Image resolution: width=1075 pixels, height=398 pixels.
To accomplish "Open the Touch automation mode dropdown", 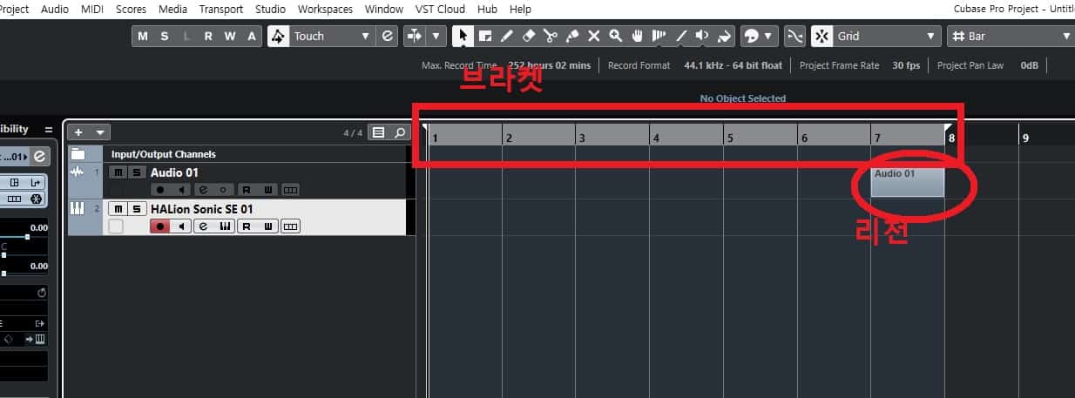I will point(365,36).
